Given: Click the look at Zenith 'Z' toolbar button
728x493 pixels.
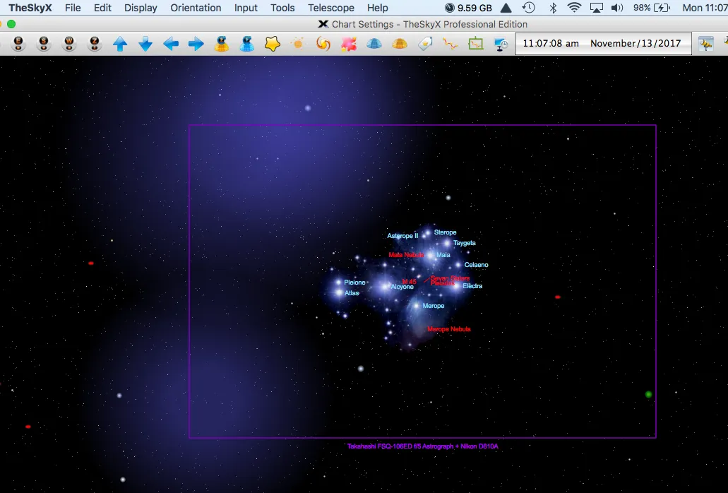Looking at the screenshot, I should tap(95, 44).
